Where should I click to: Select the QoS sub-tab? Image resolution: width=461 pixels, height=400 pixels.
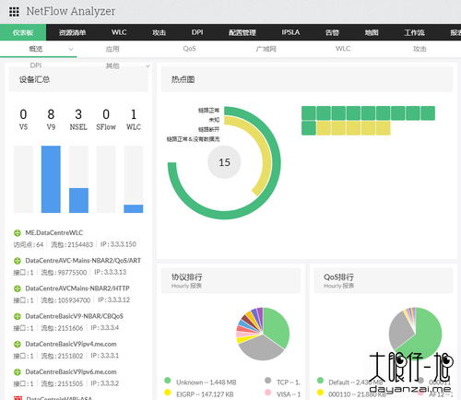pos(189,49)
